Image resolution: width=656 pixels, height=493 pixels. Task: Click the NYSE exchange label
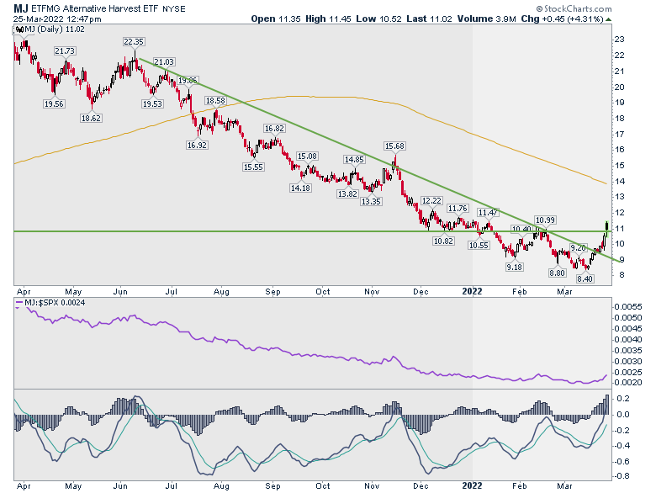(x=173, y=8)
